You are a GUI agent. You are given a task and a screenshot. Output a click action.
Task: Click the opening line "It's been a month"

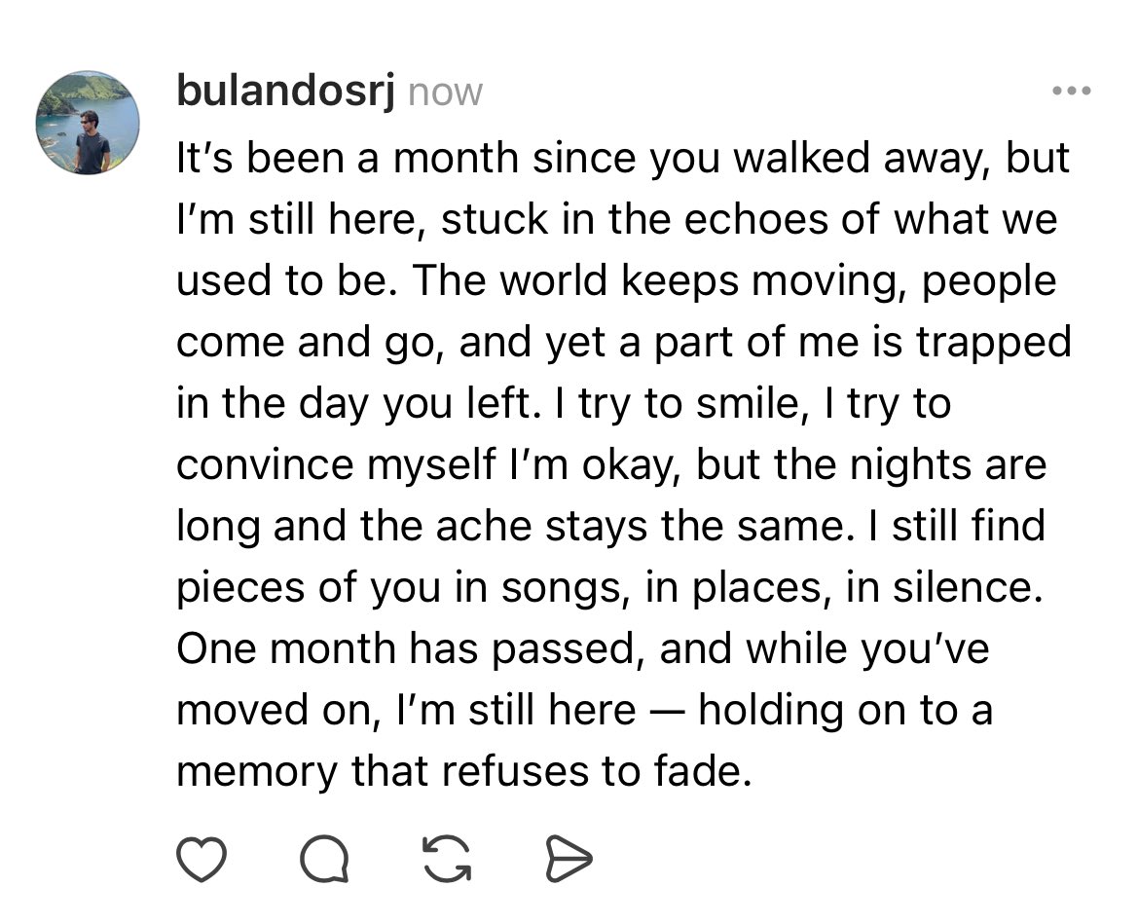[x=348, y=158]
